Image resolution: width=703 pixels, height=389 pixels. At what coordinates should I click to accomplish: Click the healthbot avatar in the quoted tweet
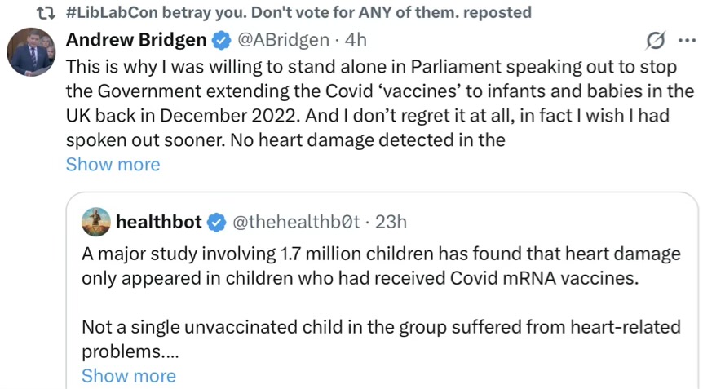[95, 222]
